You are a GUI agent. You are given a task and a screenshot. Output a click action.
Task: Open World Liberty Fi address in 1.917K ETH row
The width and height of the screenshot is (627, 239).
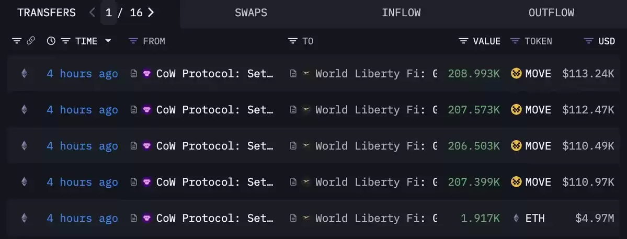point(376,218)
